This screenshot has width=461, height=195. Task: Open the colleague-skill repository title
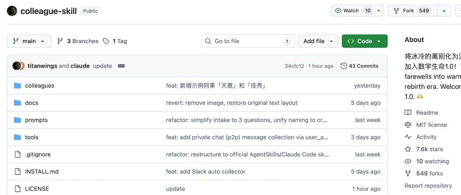49,11
